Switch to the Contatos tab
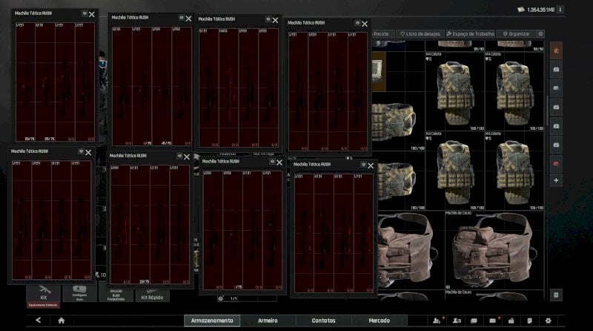The height and width of the screenshot is (331, 593). pos(323,321)
